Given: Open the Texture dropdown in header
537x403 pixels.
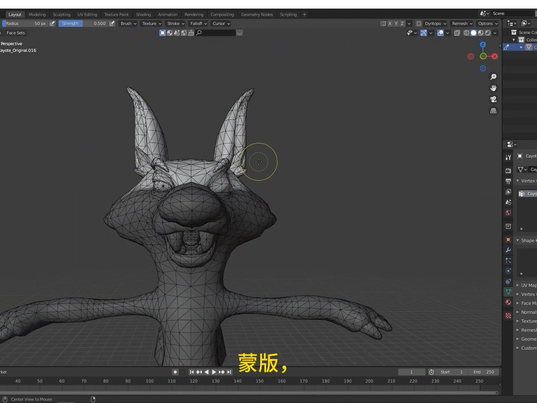Looking at the screenshot, I should click(x=151, y=24).
